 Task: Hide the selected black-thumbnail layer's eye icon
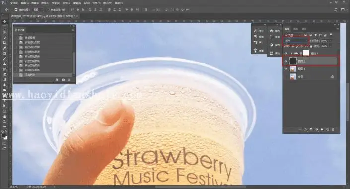click(x=286, y=61)
